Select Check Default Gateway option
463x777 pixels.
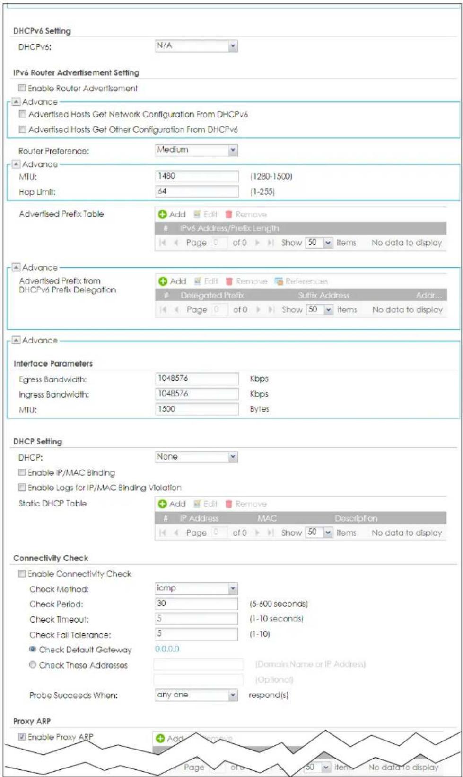(33, 650)
